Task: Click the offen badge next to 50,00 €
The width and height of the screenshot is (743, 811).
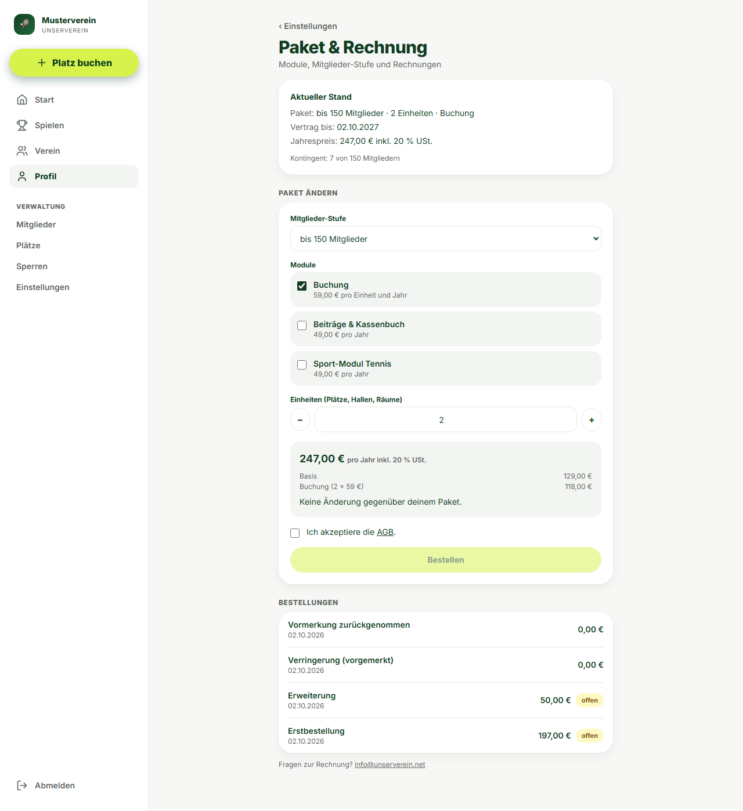Action: coord(590,700)
